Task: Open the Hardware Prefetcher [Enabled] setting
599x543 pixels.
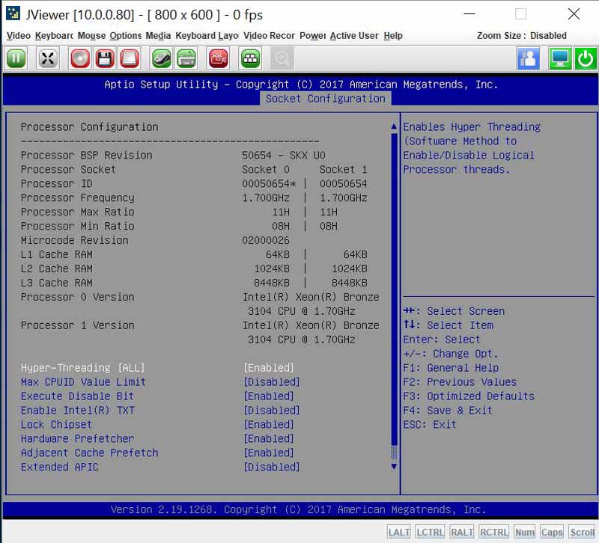Action: (x=269, y=439)
